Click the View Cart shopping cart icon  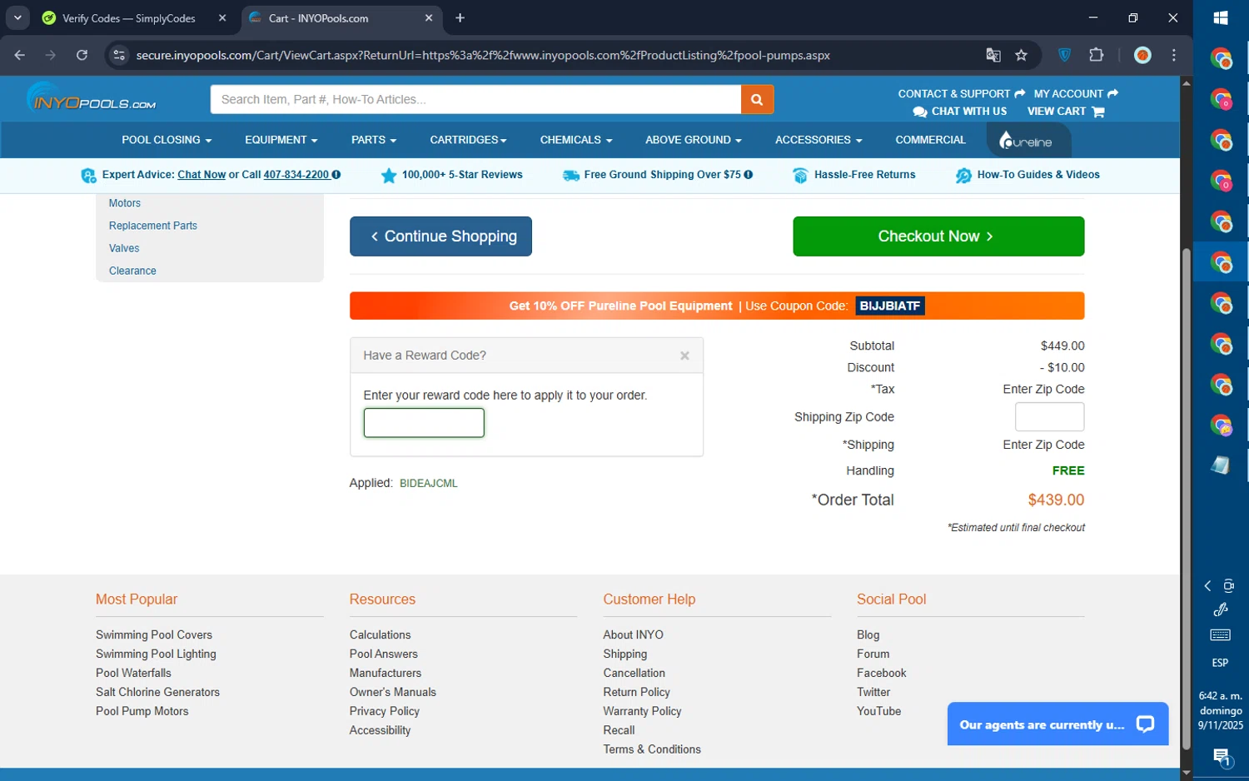(1098, 112)
